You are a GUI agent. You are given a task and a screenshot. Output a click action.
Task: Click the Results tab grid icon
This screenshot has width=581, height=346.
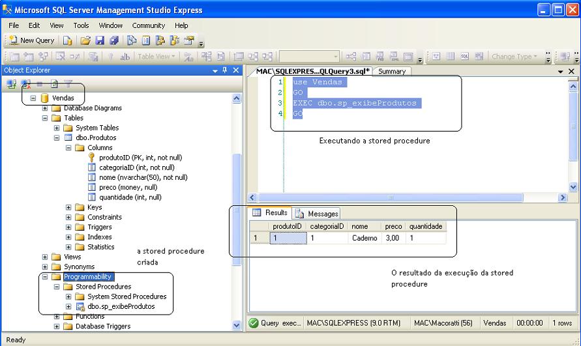[256, 212]
